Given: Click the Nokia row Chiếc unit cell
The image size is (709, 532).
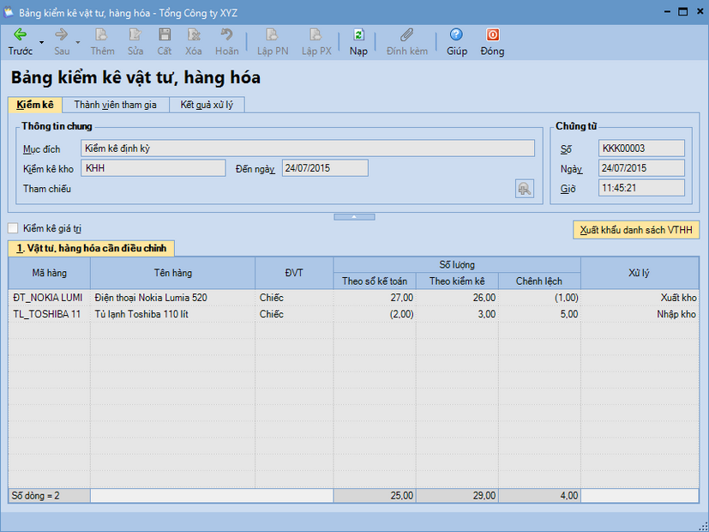Looking at the screenshot, I should (294, 297).
